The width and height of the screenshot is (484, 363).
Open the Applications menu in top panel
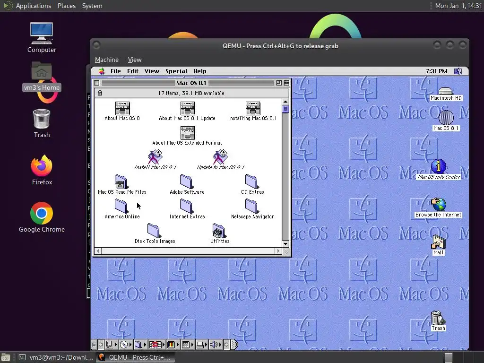pyautogui.click(x=34, y=6)
